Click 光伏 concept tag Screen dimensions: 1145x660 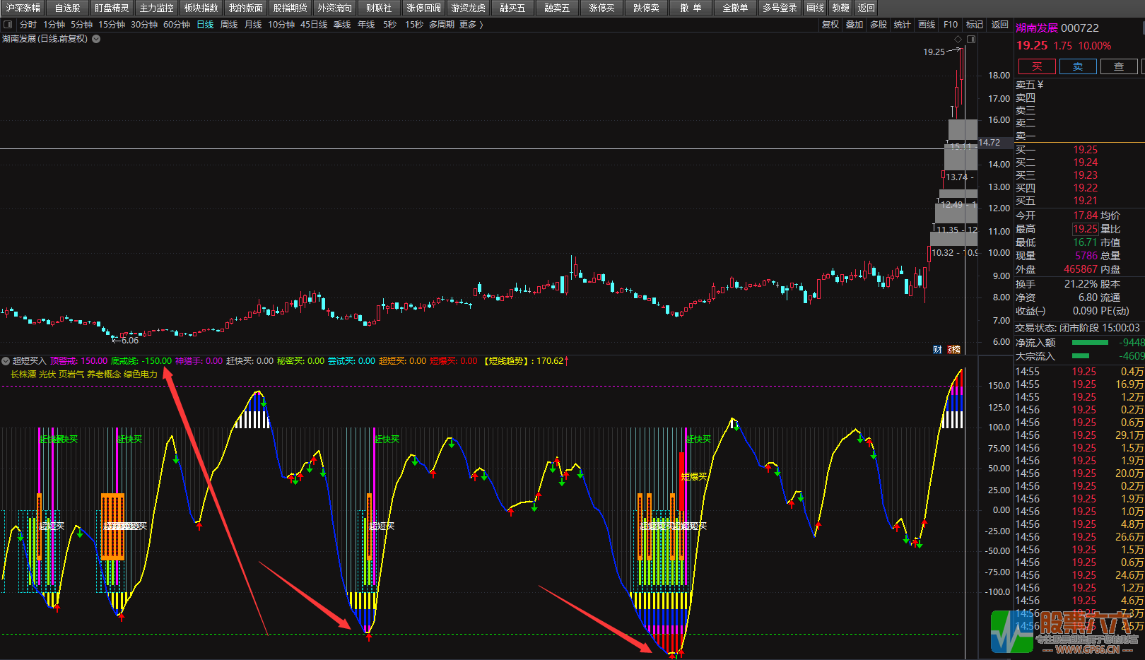[x=47, y=375]
